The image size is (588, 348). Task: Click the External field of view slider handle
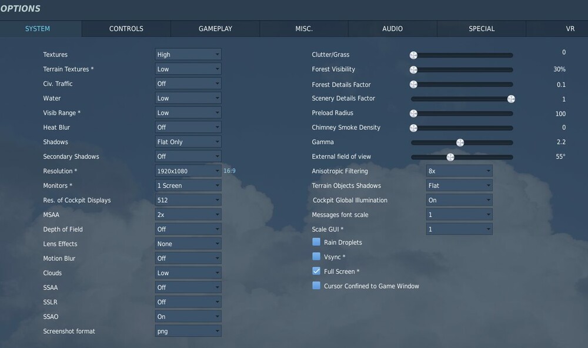tap(450, 157)
